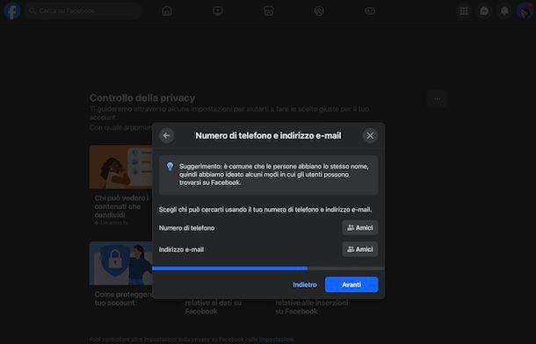Screen dimensions: 536x344
Task: Click the 'relative ai dati su Facebook' text
Action: coord(213,307)
